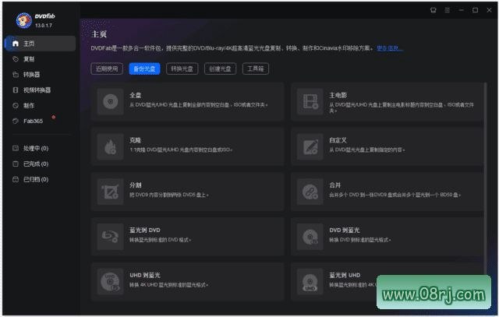The width and height of the screenshot is (499, 317).
Task: Open the skin/theme shirt icon in title bar
Action: pos(434,10)
